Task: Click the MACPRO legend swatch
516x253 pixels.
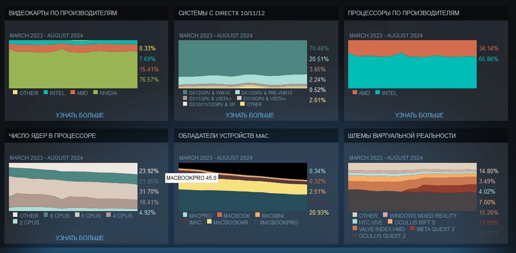Action: tap(185, 216)
